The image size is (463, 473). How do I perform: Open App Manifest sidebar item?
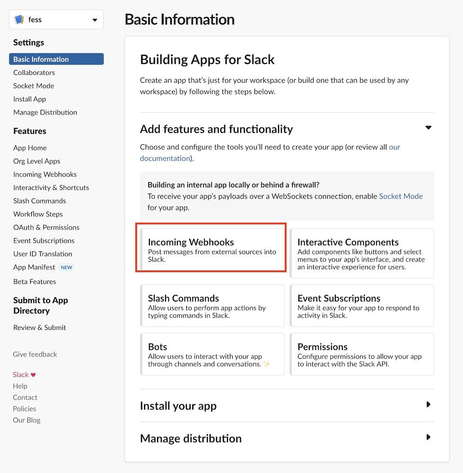click(34, 267)
